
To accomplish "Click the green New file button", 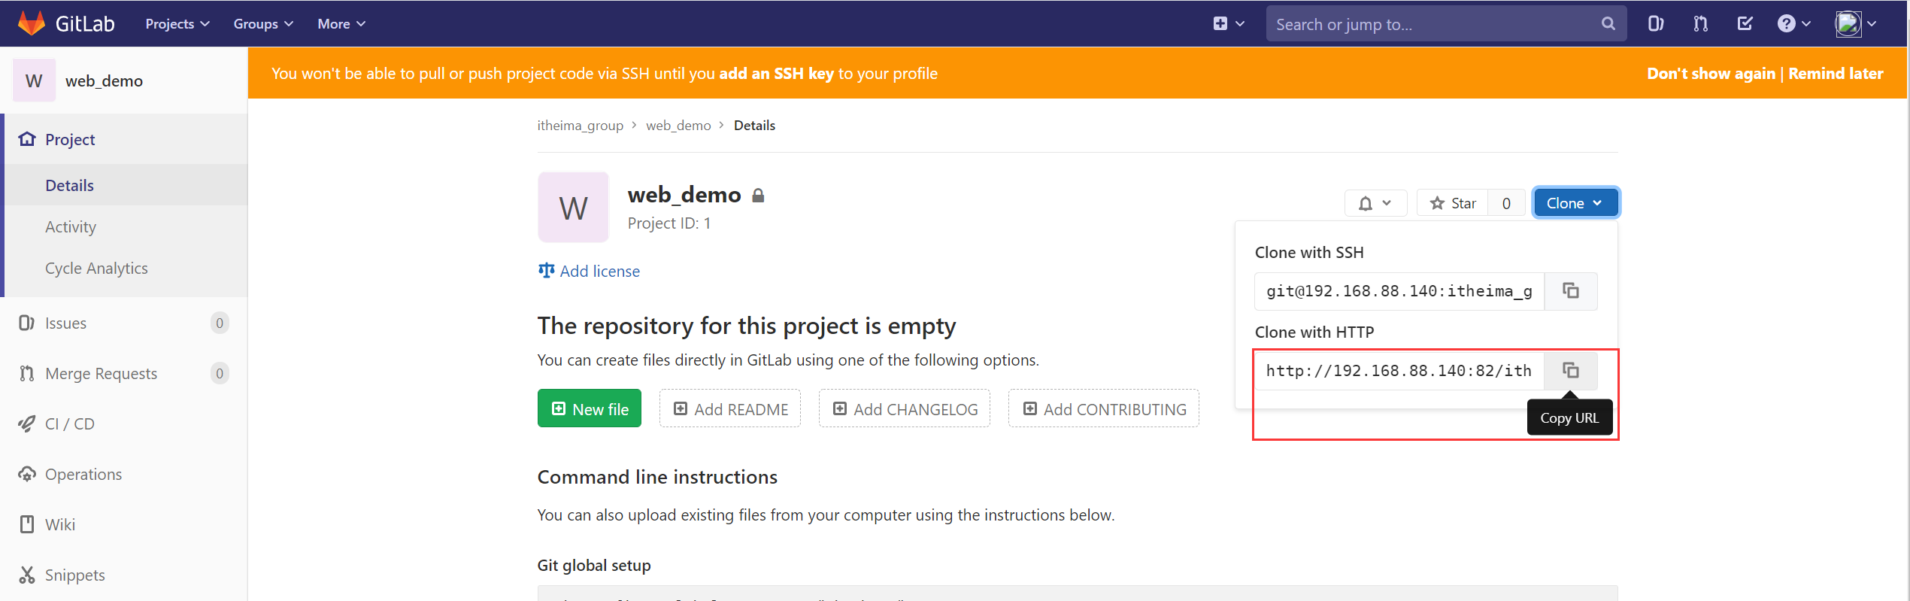I will pos(590,408).
